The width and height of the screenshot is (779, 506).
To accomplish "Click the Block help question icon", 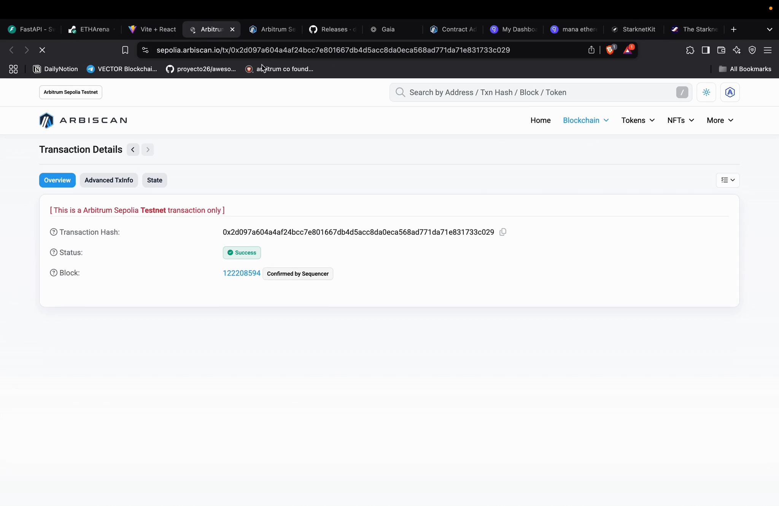I will tap(54, 273).
